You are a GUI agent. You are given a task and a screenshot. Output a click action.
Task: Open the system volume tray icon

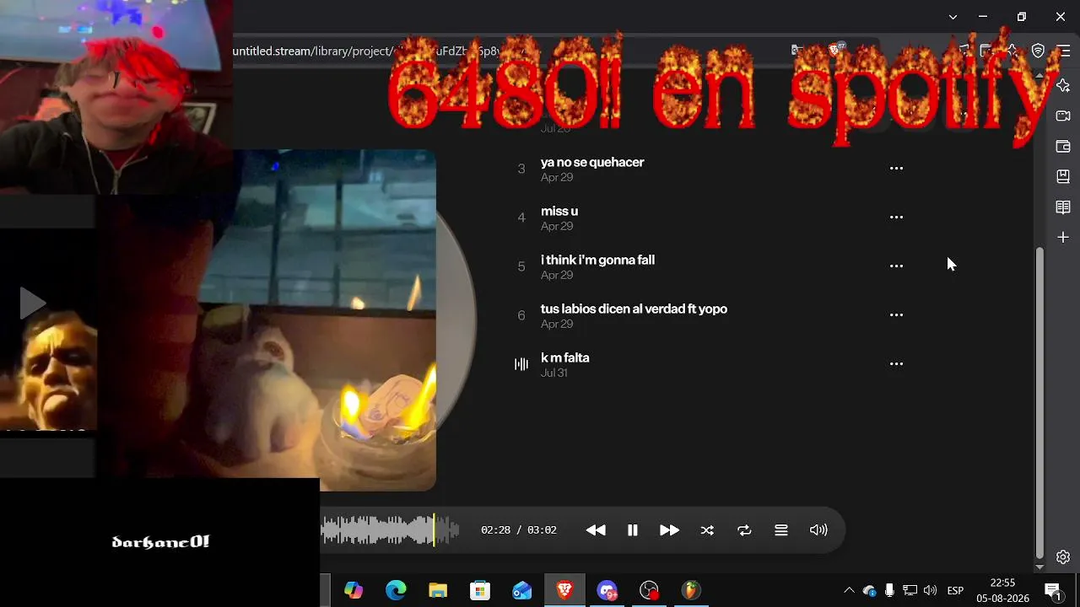tap(930, 590)
